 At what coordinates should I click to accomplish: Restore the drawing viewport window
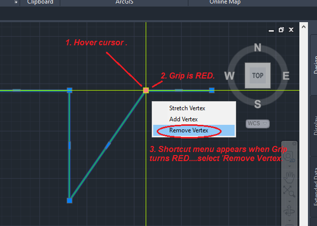pyautogui.click(x=281, y=30)
